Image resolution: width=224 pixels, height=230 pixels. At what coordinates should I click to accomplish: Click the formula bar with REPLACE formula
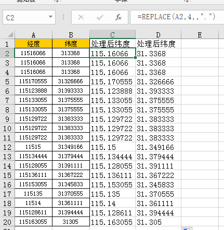177,17
